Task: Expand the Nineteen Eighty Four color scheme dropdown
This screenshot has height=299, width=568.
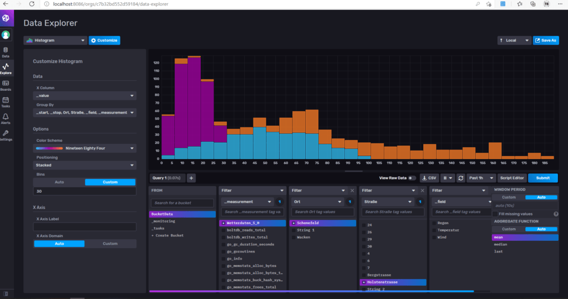Action: [84, 148]
